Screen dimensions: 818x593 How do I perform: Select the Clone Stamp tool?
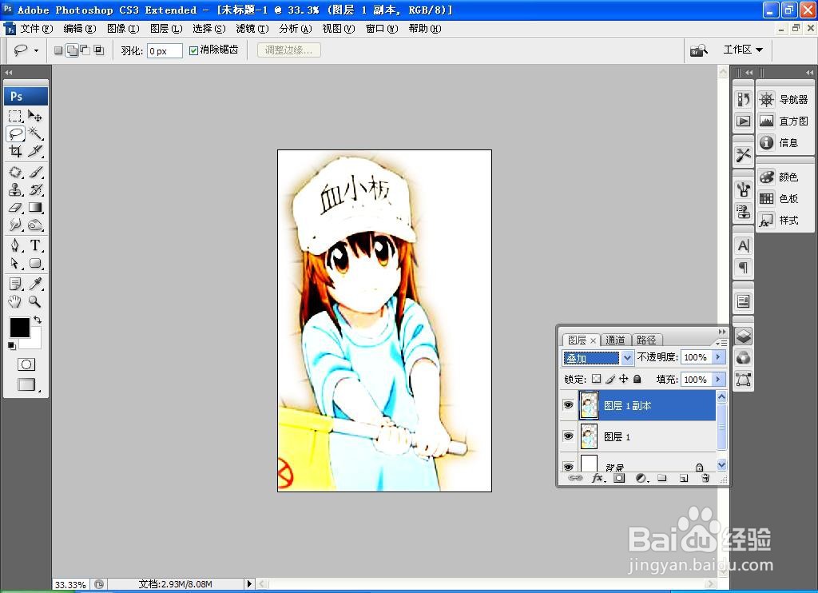[x=15, y=189]
